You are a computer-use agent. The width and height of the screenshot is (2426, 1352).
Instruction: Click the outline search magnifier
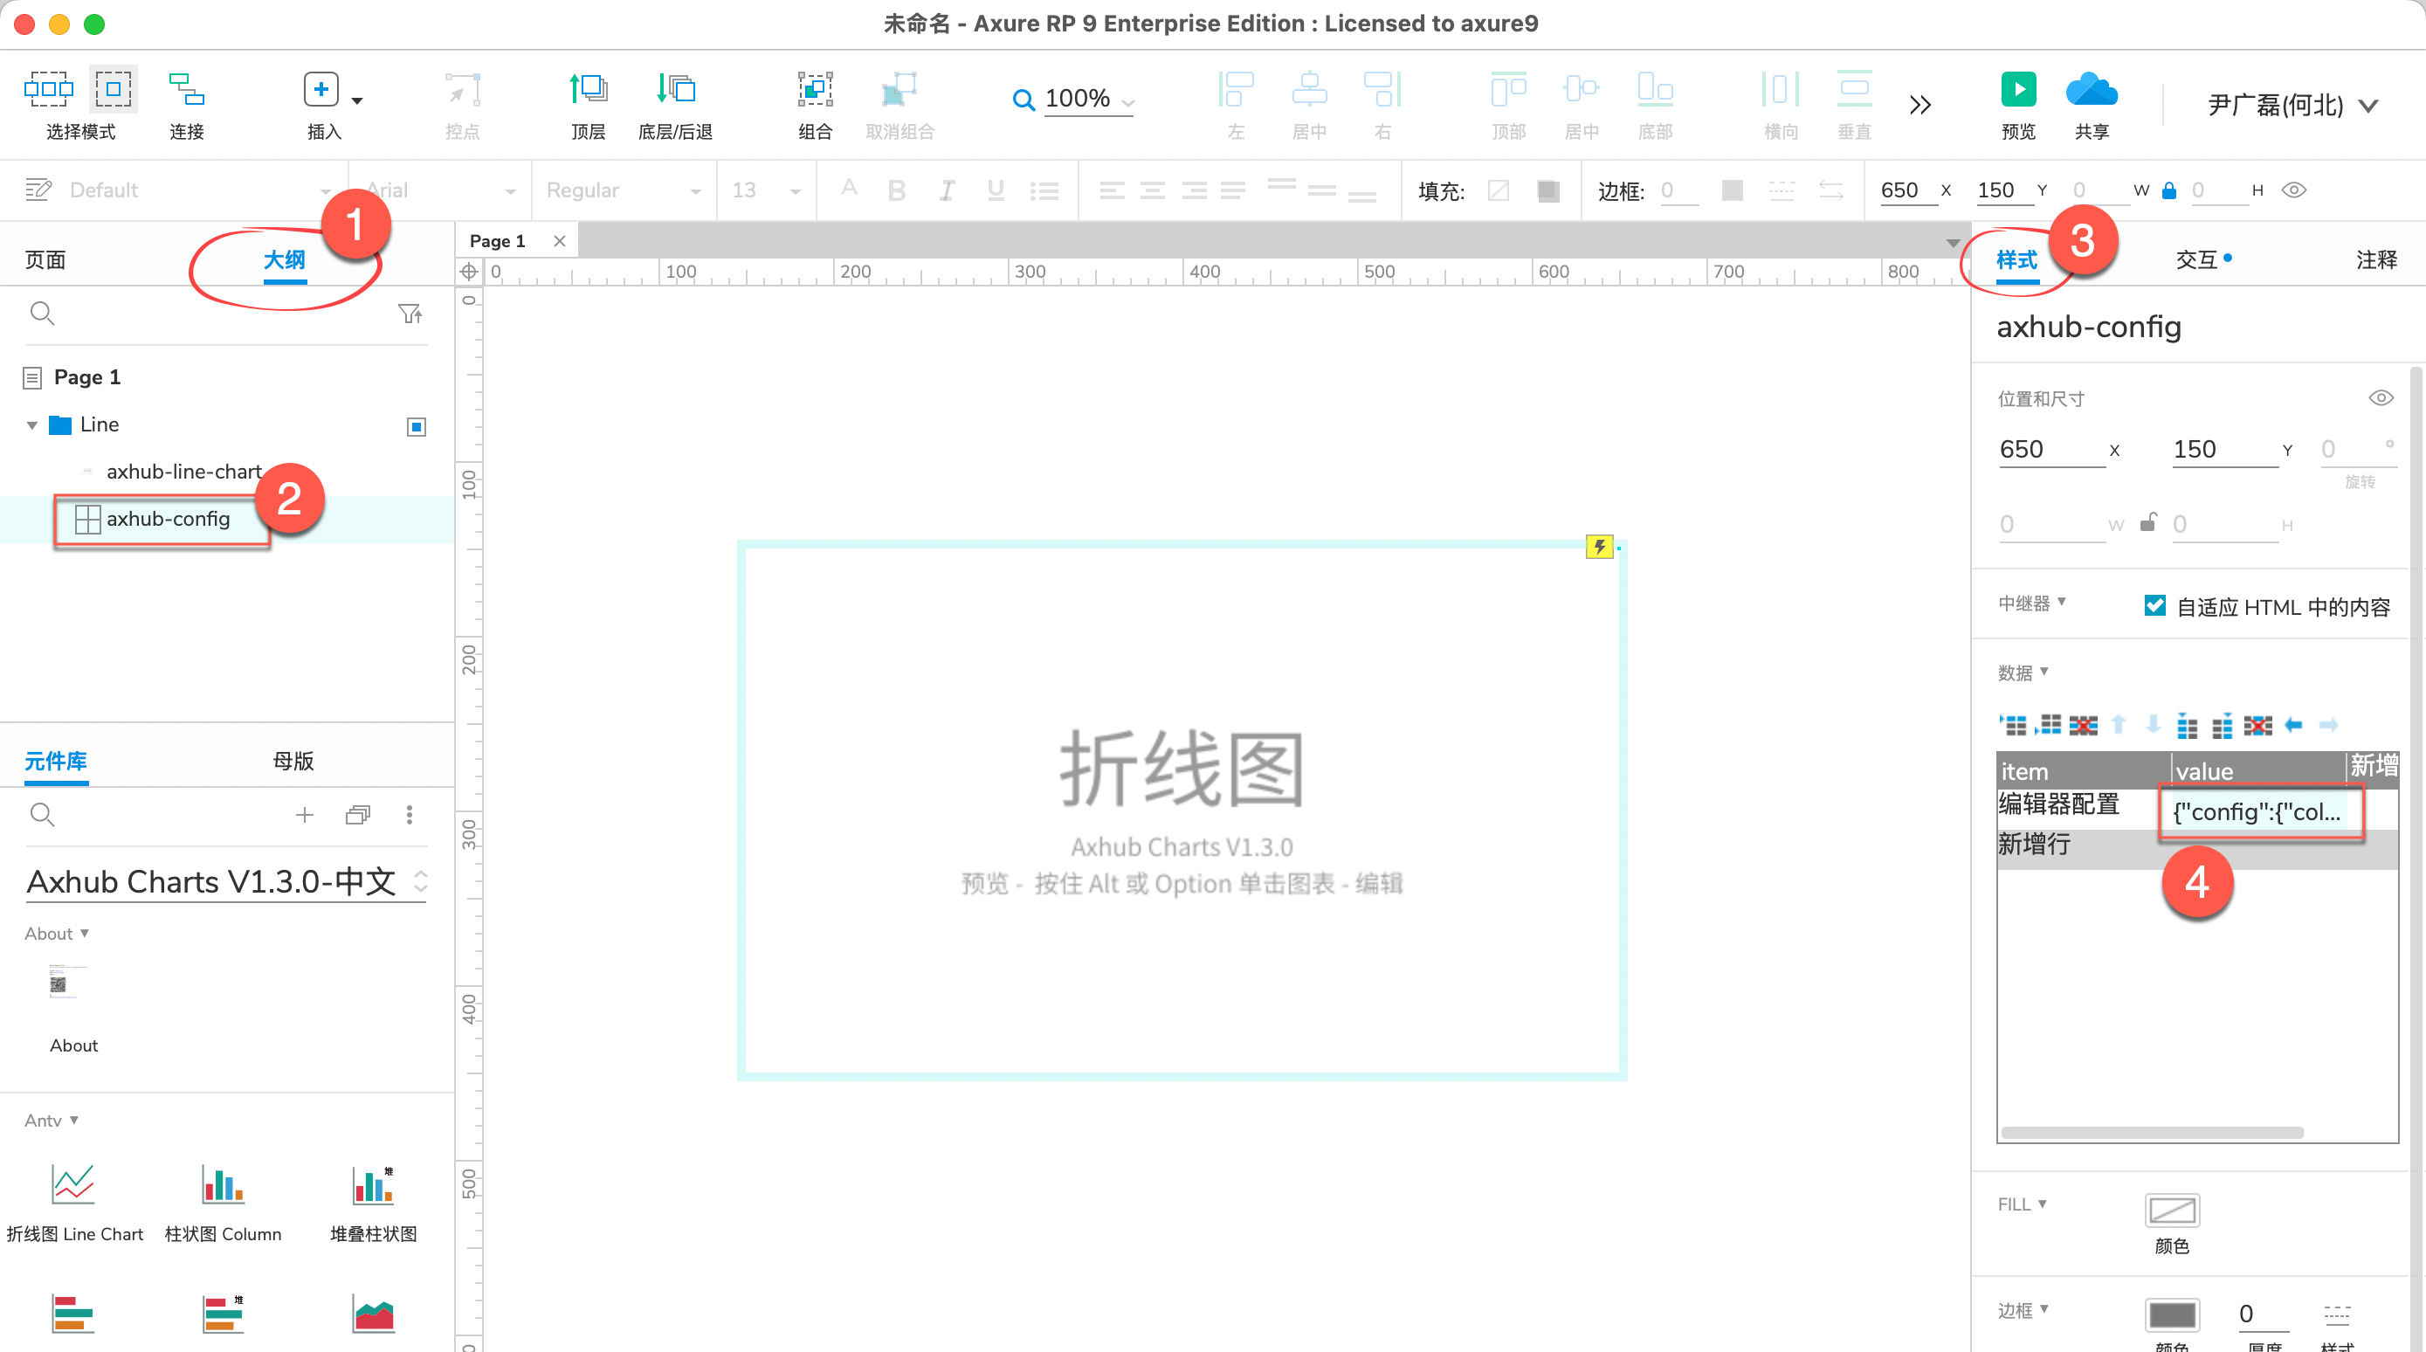(x=43, y=313)
